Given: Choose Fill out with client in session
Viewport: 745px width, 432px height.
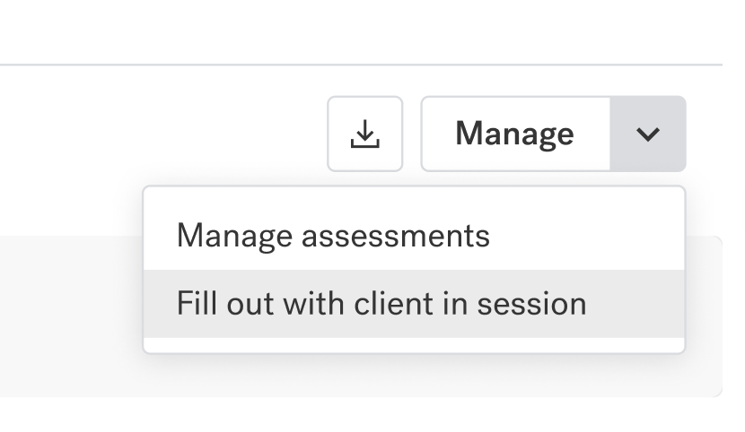Looking at the screenshot, I should 414,304.
